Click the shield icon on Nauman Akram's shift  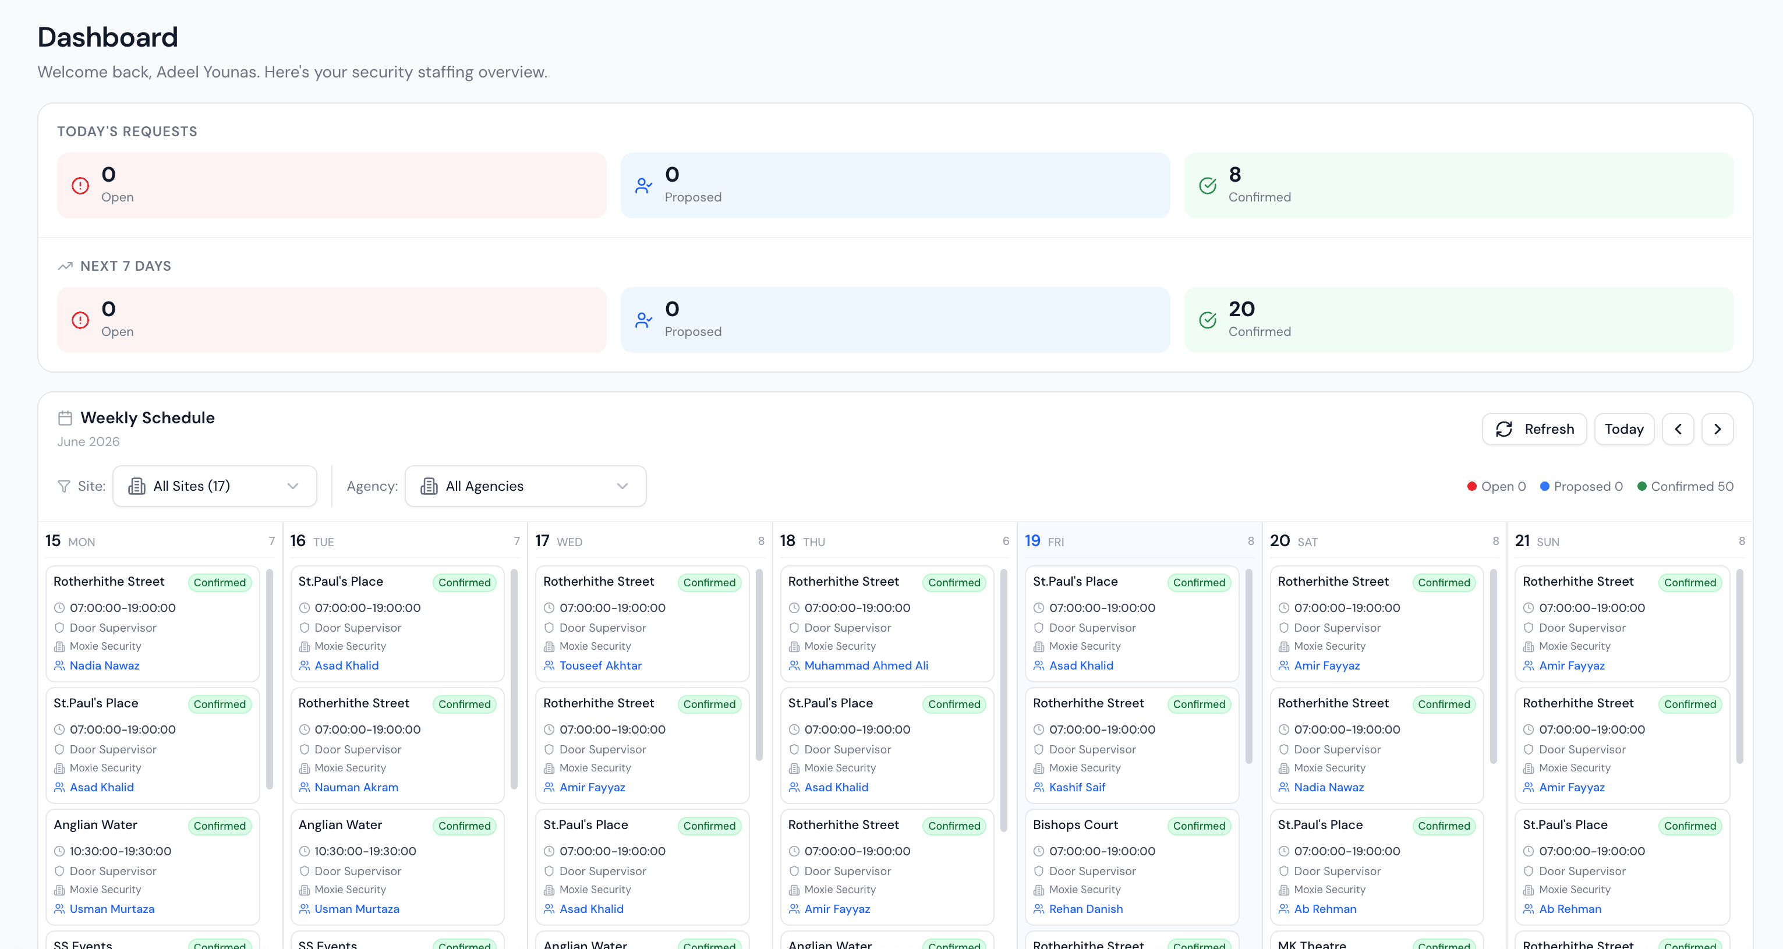[305, 750]
